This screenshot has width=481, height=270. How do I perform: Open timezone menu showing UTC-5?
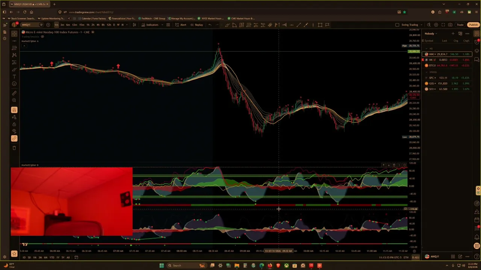pos(390,258)
